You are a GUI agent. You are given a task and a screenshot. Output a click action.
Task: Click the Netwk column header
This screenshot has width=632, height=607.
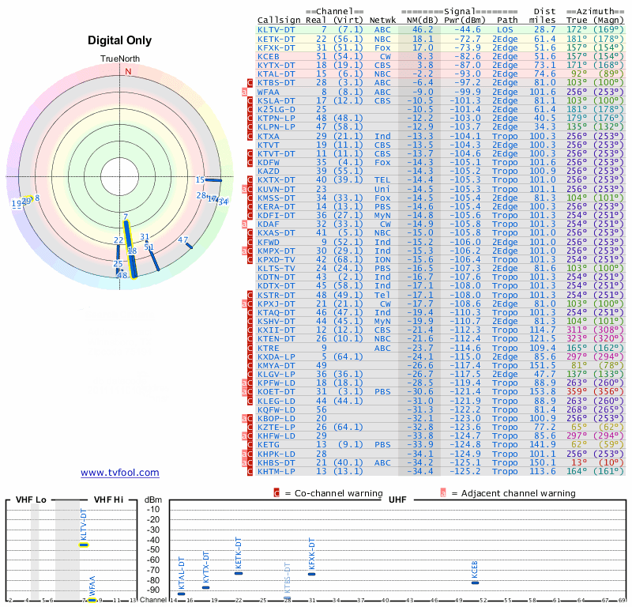pos(383,21)
